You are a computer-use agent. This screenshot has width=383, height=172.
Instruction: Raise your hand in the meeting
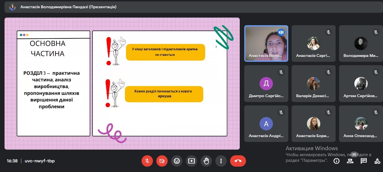[x=206, y=161]
